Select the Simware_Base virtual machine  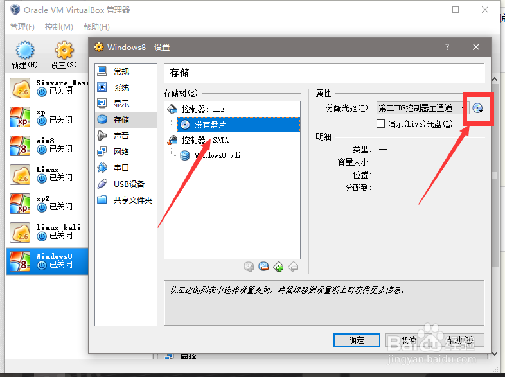pyautogui.click(x=48, y=88)
